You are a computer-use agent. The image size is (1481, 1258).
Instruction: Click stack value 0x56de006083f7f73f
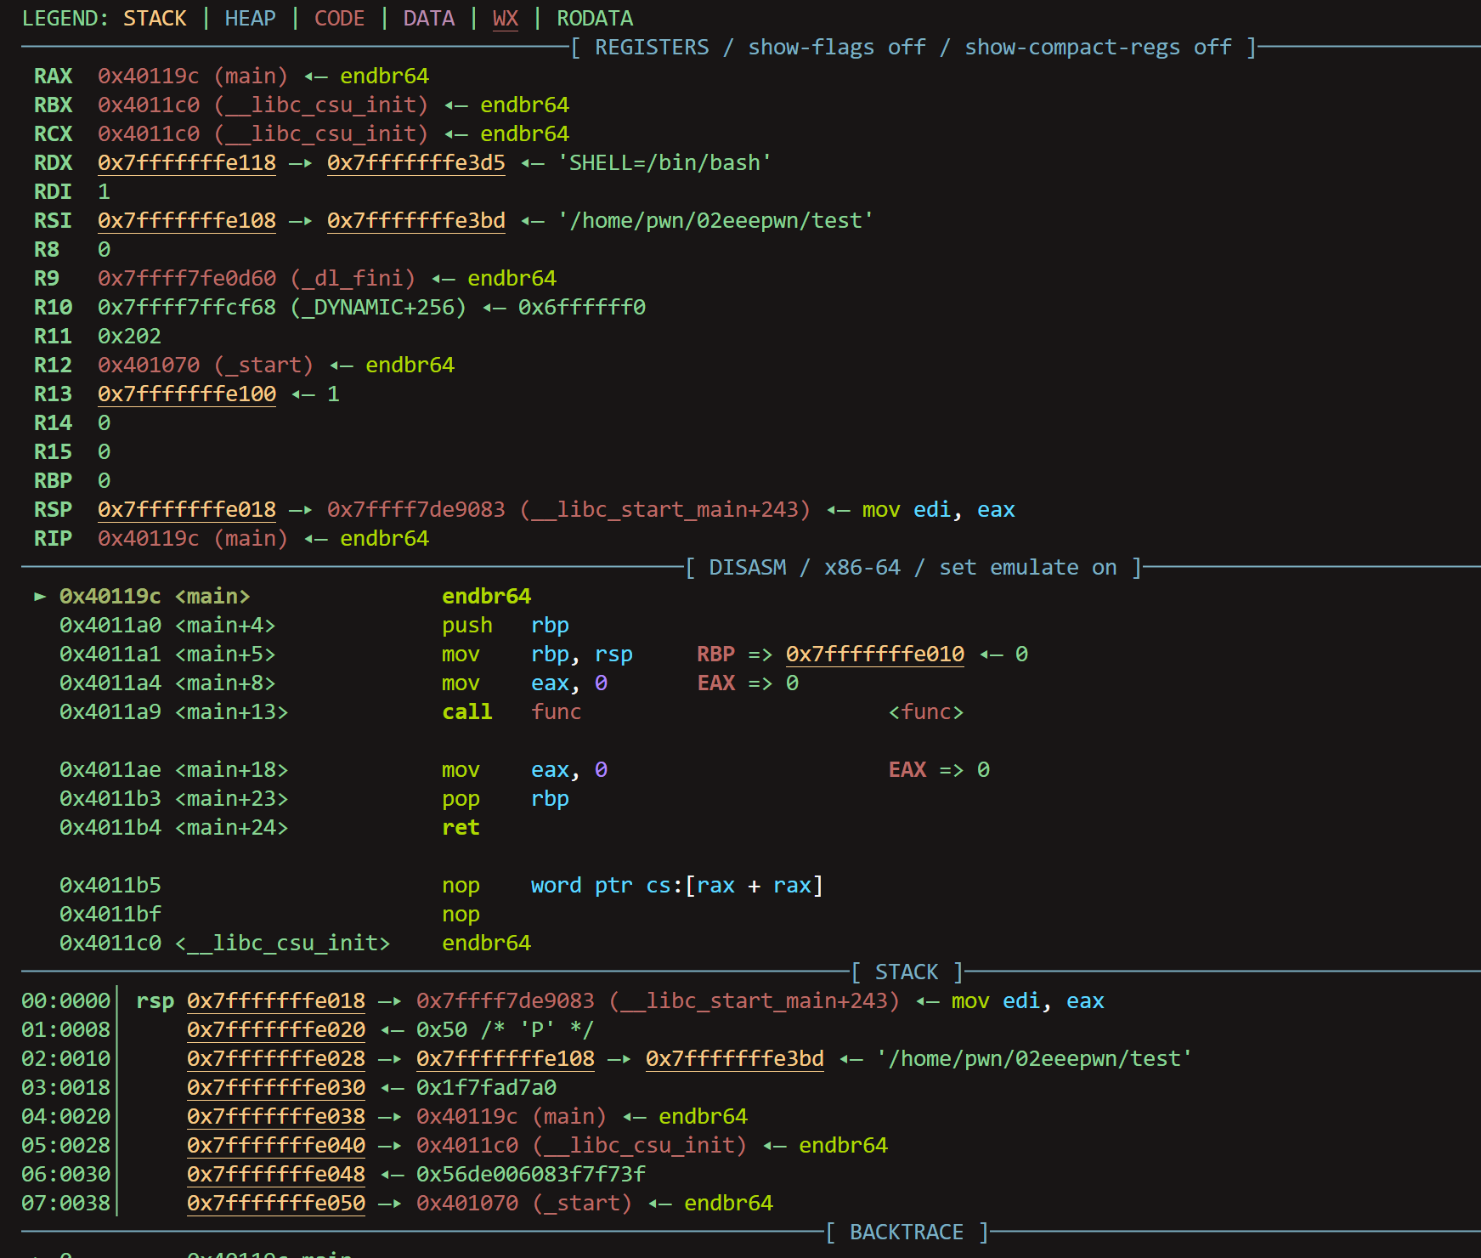coord(531,1174)
